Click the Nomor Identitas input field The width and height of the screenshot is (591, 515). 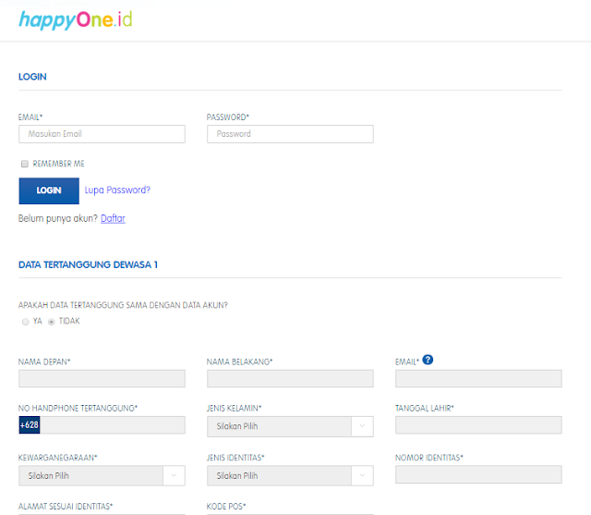click(x=478, y=474)
